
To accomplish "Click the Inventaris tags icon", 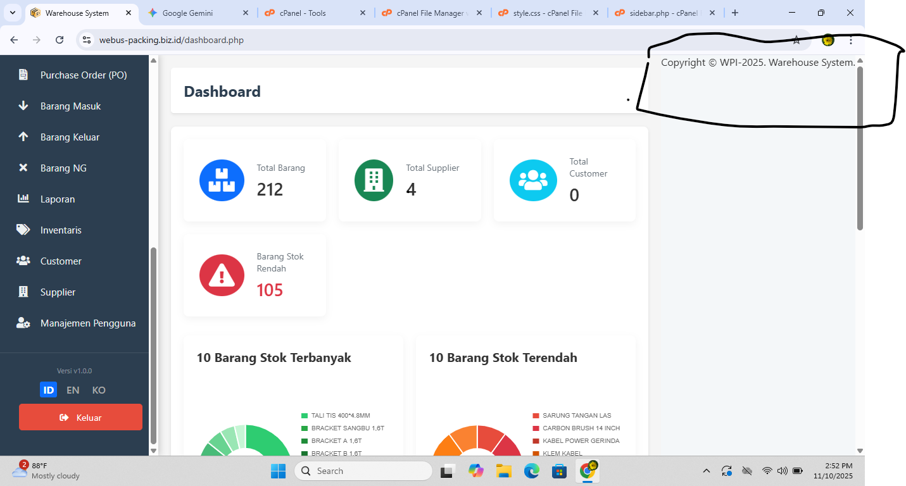I will [23, 230].
